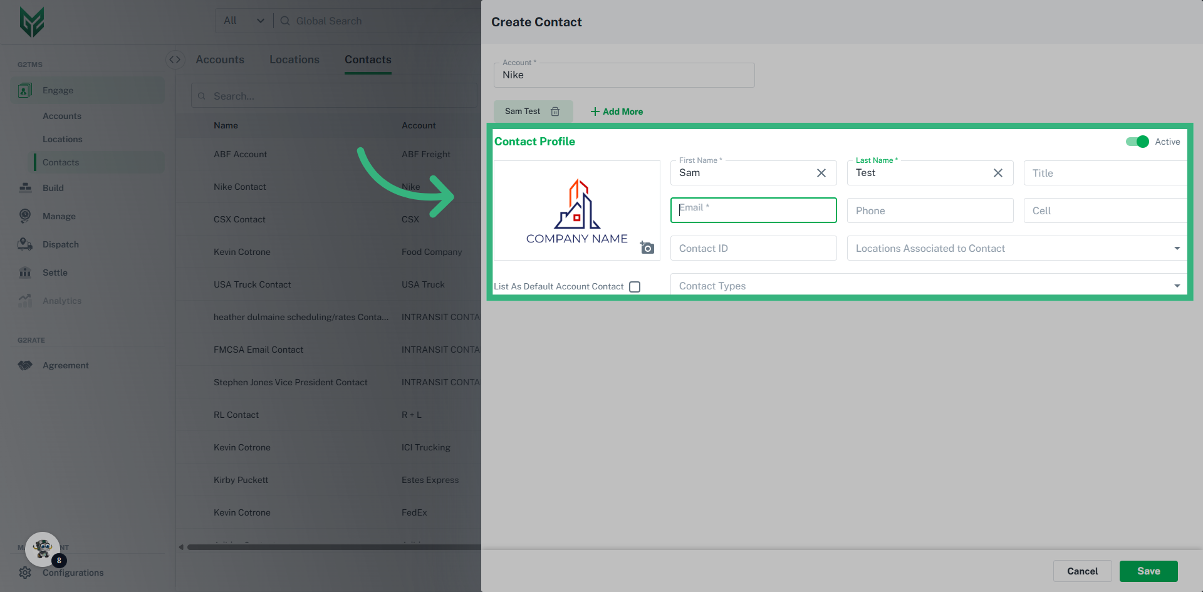Click the Dispatch truck icon
Viewport: 1203px width, 592px height.
pos(24,244)
